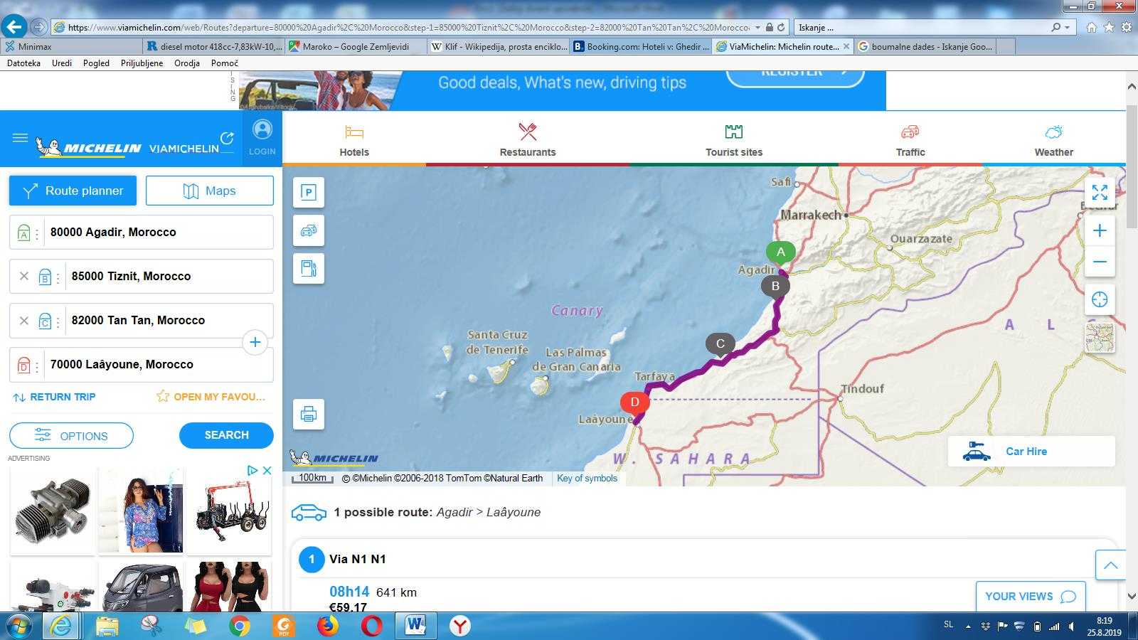Click map marker D at Laâyoune
The image size is (1138, 640).
coord(634,403)
